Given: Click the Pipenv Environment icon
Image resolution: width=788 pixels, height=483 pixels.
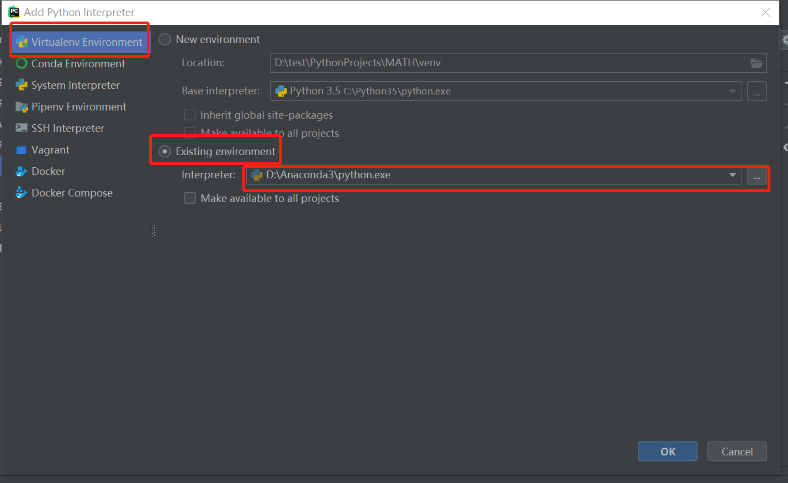Looking at the screenshot, I should [x=22, y=107].
